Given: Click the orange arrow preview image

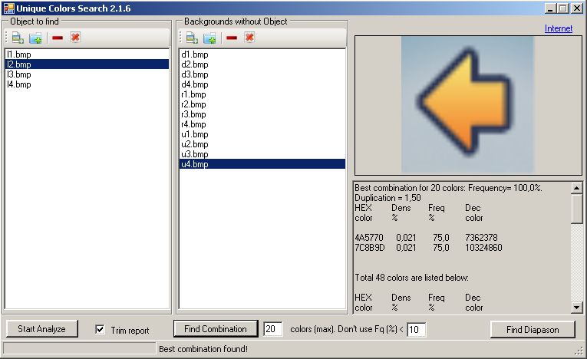Looking at the screenshot, I should coord(467,104).
